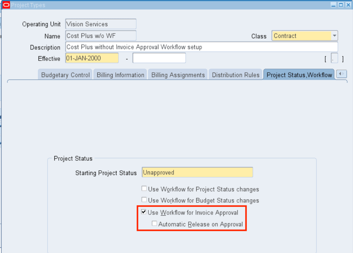Click the Class label text
The image size is (353, 253).
point(259,36)
